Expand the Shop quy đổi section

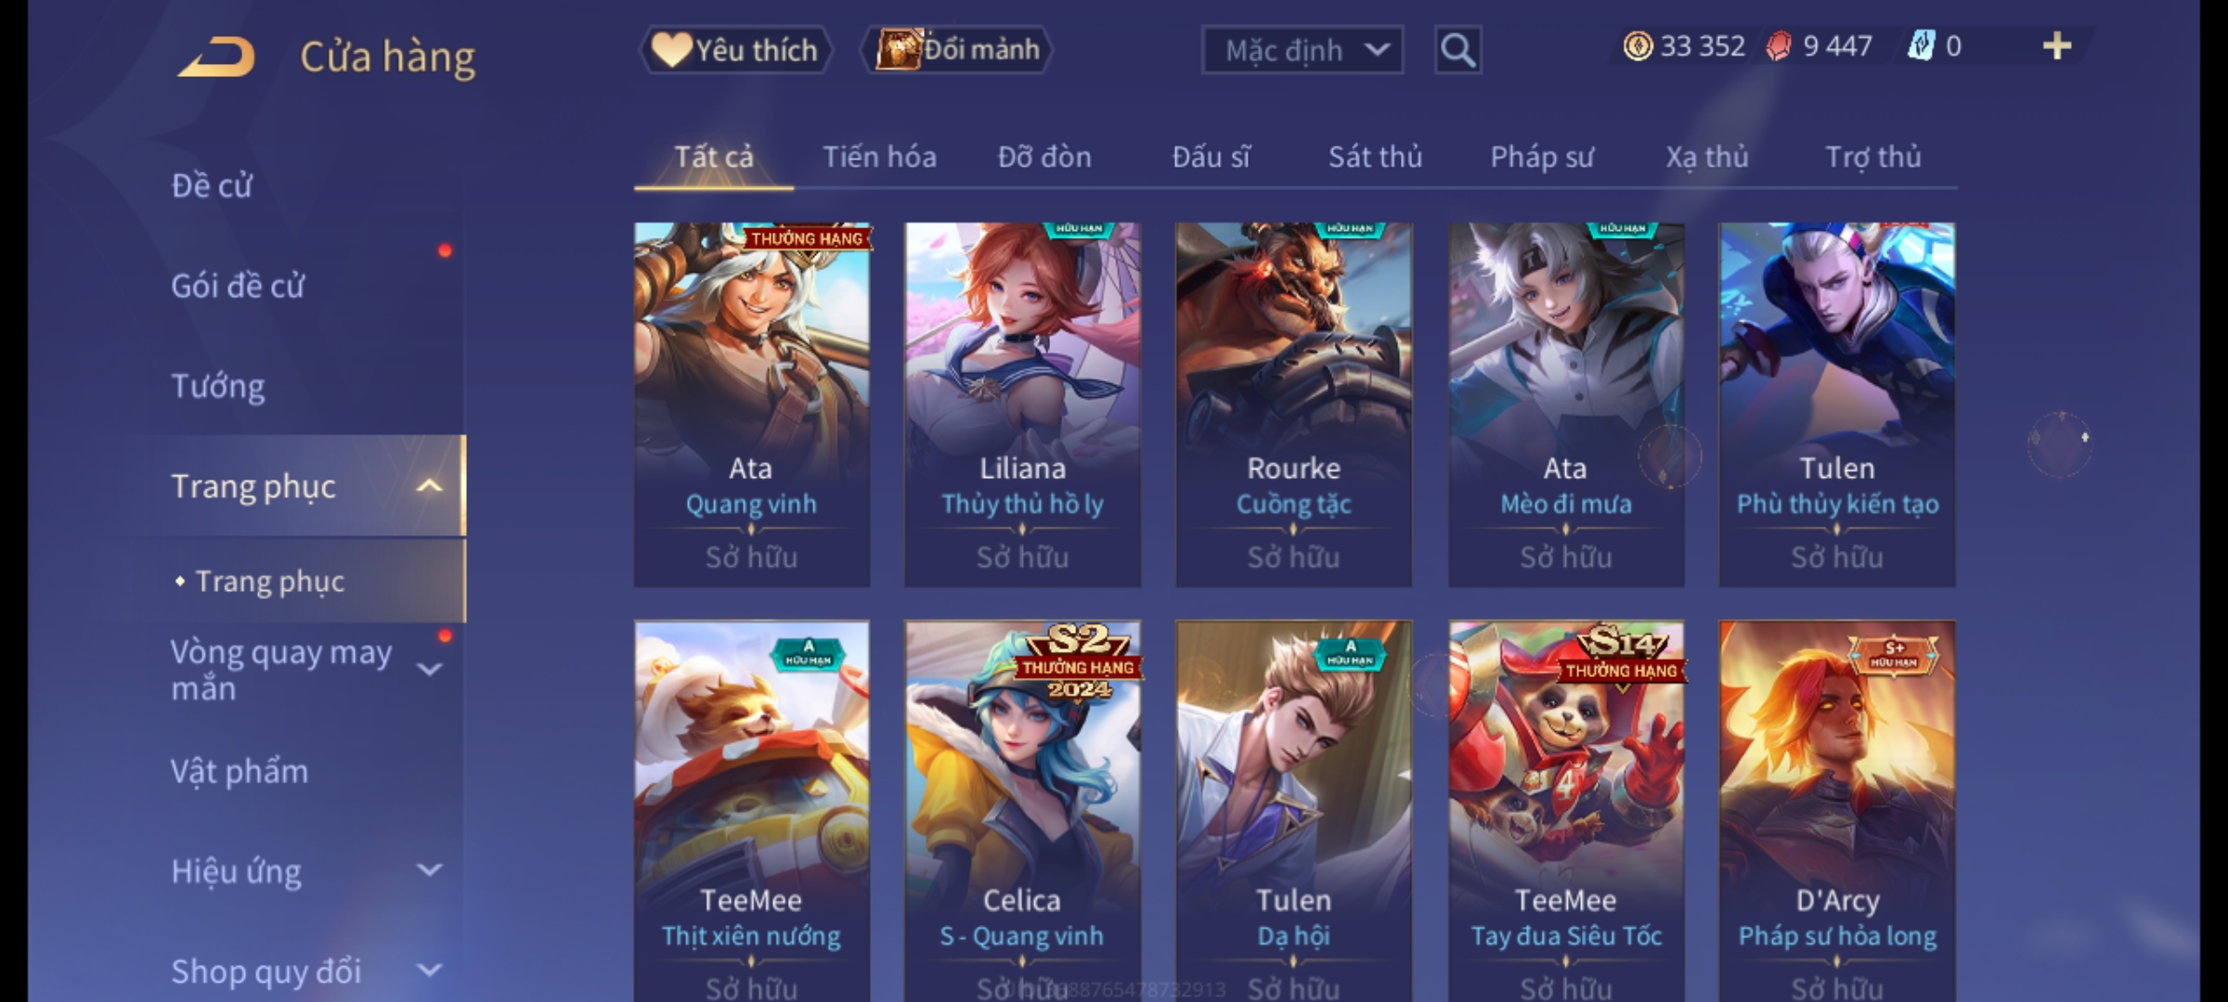(429, 970)
